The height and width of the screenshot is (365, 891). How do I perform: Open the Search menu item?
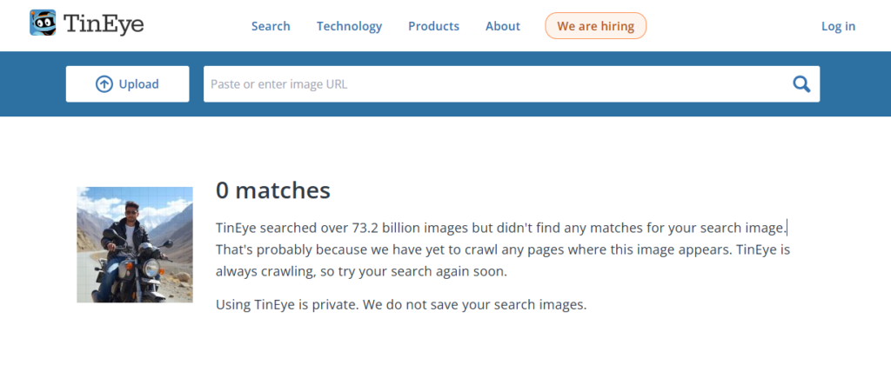(271, 26)
